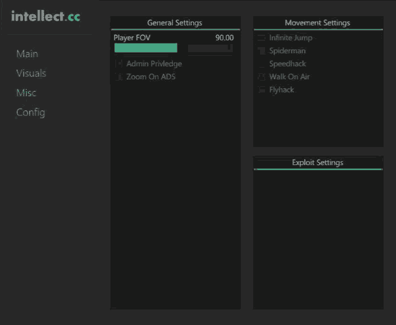
Task: Click the intellect.cc logo
Action: coord(45,17)
